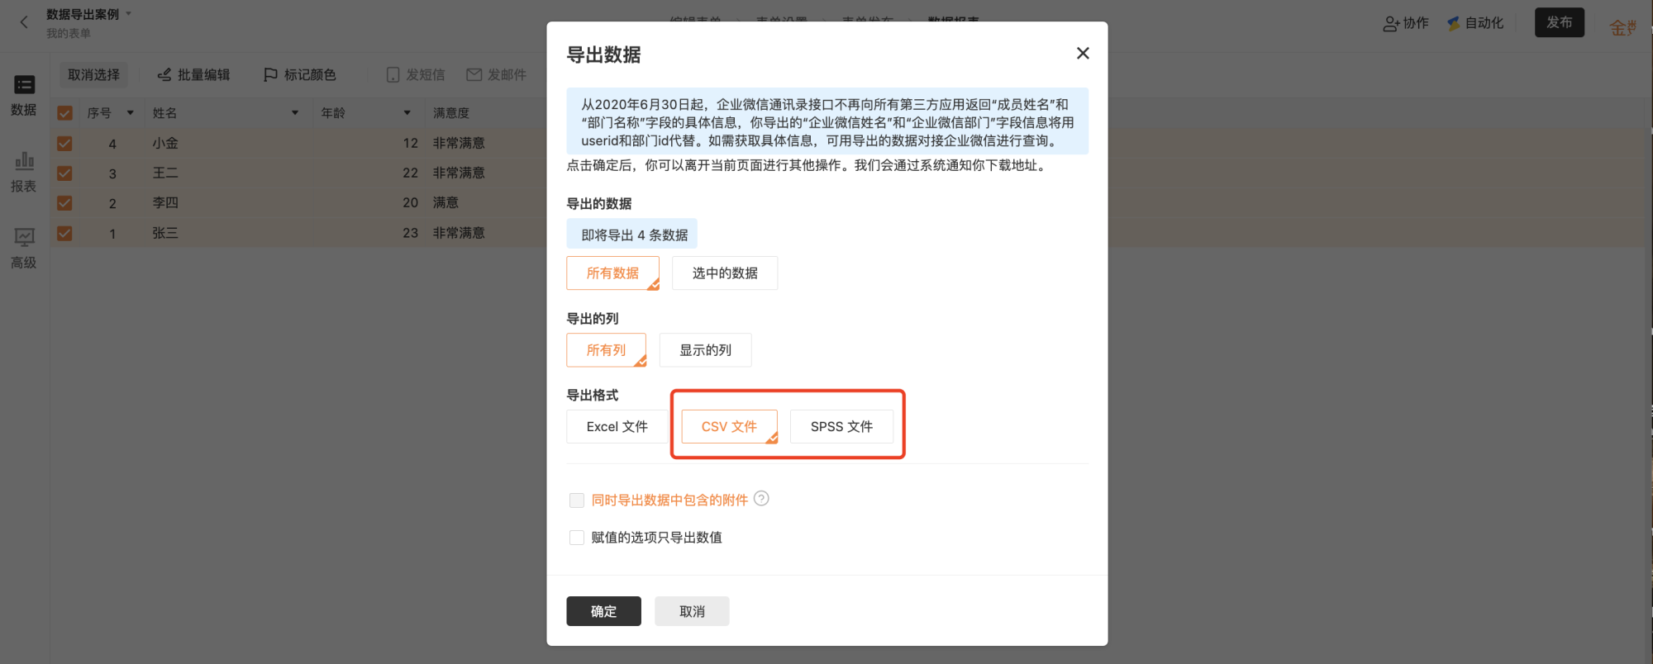Click the help icon beside 同时导出数据中包含的附件
This screenshot has width=1653, height=664.
[x=761, y=499]
